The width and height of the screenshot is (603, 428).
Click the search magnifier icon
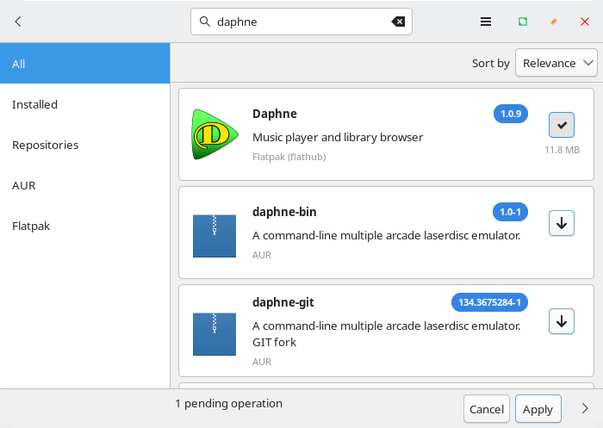click(205, 22)
